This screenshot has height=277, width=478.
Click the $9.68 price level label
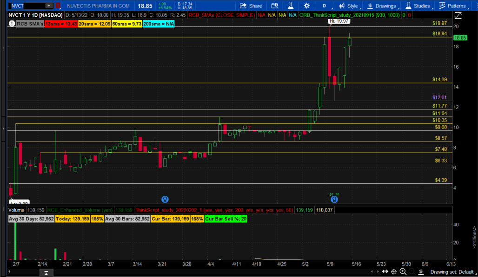coord(441,128)
